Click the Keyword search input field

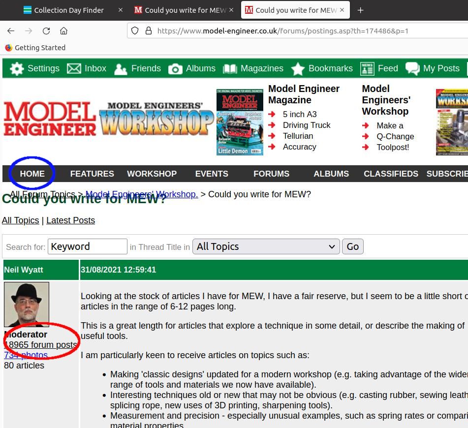pyautogui.click(x=88, y=246)
